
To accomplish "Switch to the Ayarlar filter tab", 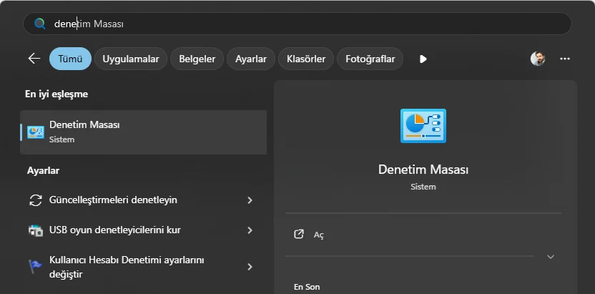I will [251, 59].
